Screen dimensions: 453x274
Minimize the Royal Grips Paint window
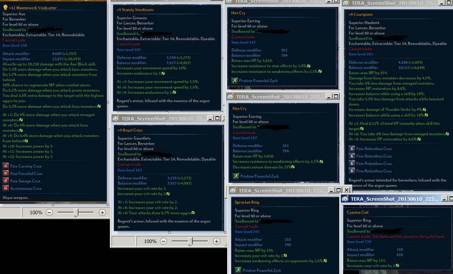click(210, 118)
